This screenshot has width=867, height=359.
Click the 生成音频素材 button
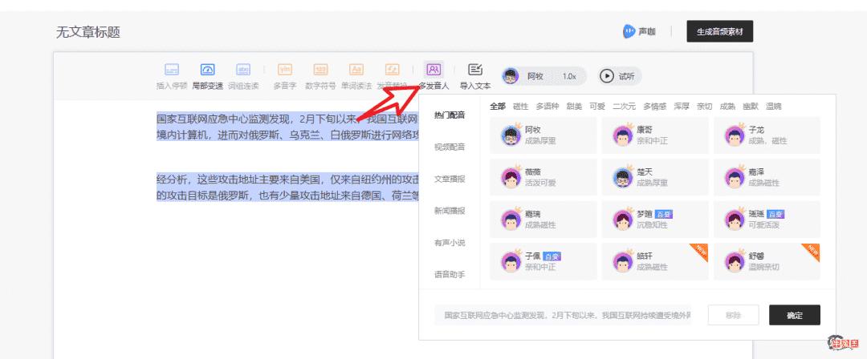coord(719,31)
